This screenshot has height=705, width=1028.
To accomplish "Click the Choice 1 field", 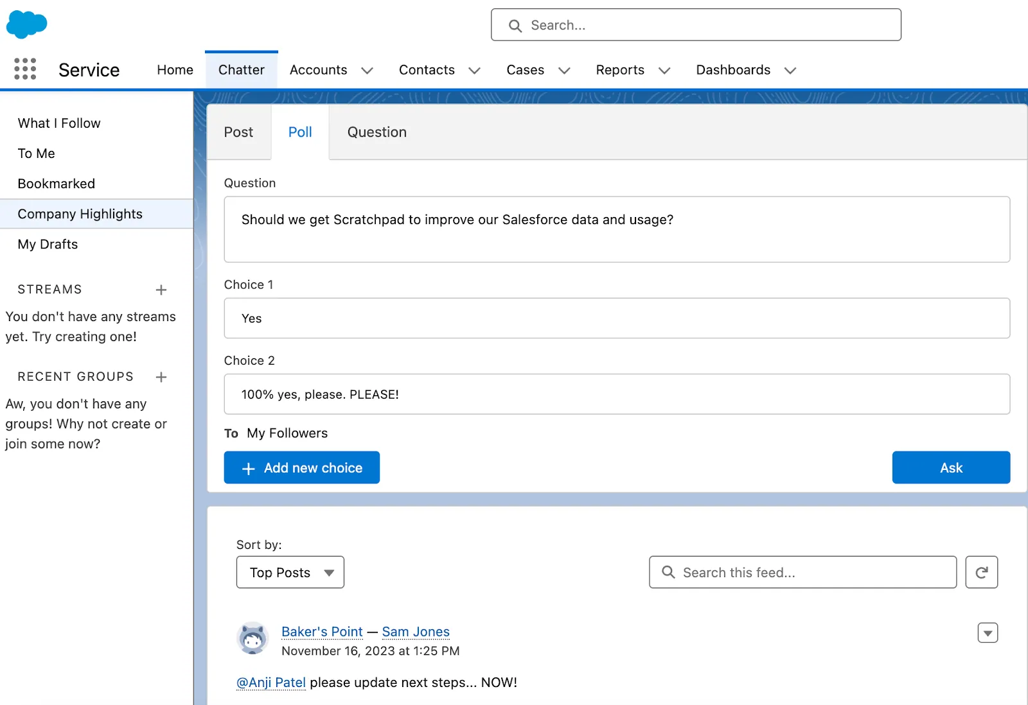I will point(617,318).
